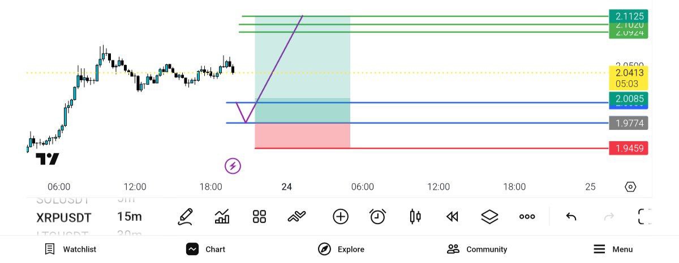This screenshot has height=263, width=679.
Task: Change the 15m timeframe interval
Action: 130,217
